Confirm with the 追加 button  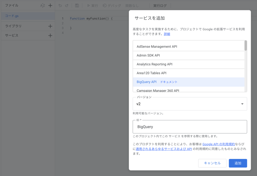pos(238,163)
